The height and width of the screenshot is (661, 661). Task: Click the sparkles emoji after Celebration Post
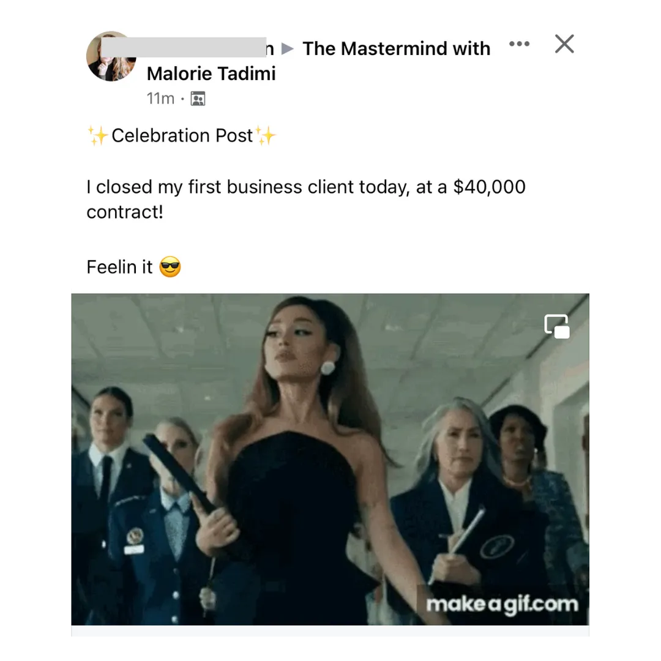tap(265, 135)
